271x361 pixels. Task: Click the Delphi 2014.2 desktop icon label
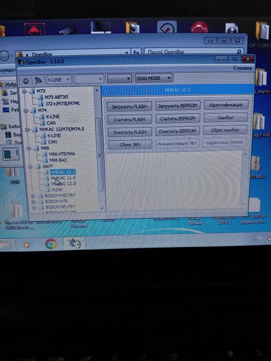coord(224,220)
